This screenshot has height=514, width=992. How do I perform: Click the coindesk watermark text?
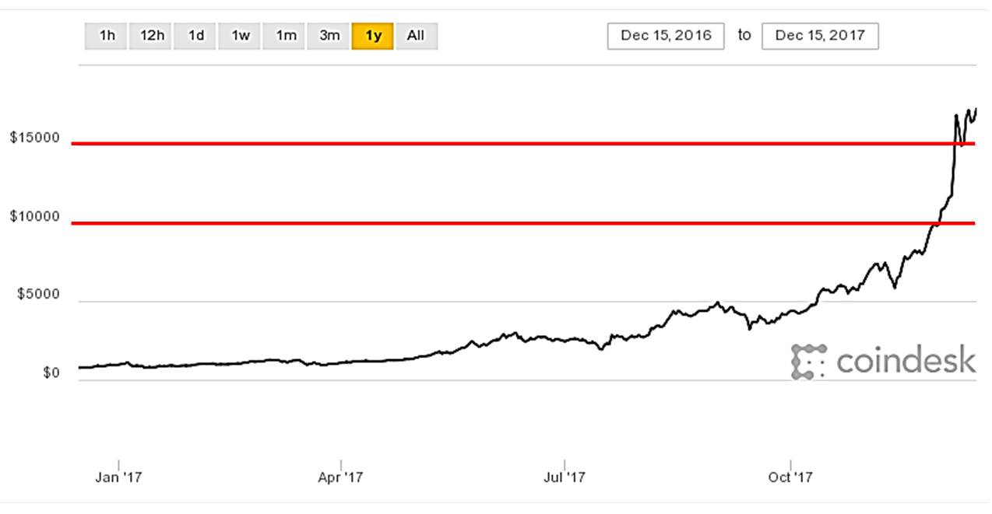pyautogui.click(x=906, y=361)
